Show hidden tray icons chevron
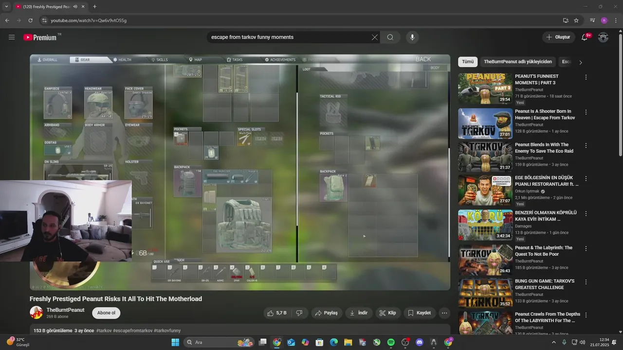Viewport: 623px width, 350px height. [x=553, y=342]
